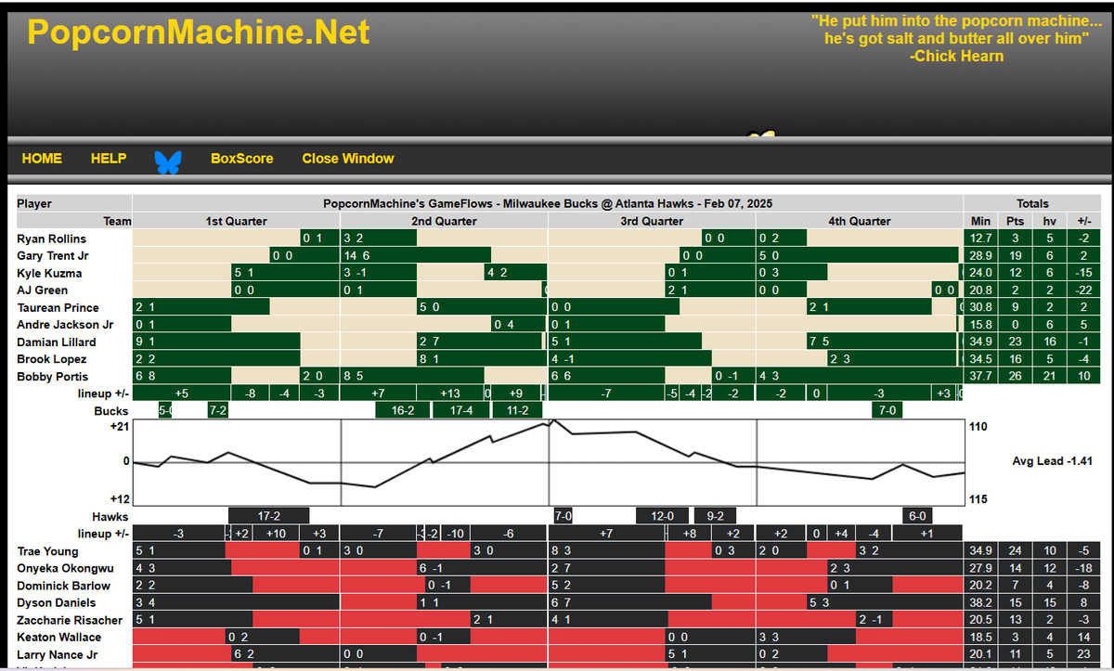Select player name Damian Lillard
The image size is (1114, 671).
(x=56, y=342)
